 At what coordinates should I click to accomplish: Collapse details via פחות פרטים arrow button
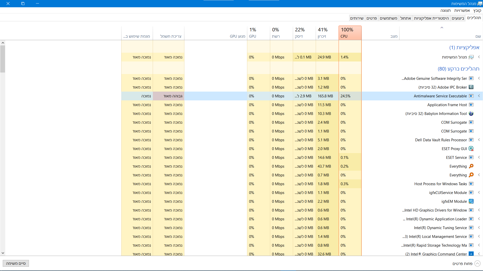(477, 263)
